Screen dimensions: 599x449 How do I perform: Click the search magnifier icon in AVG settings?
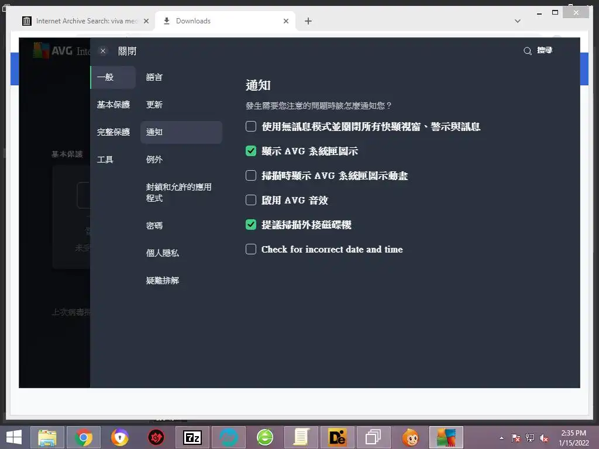click(528, 51)
